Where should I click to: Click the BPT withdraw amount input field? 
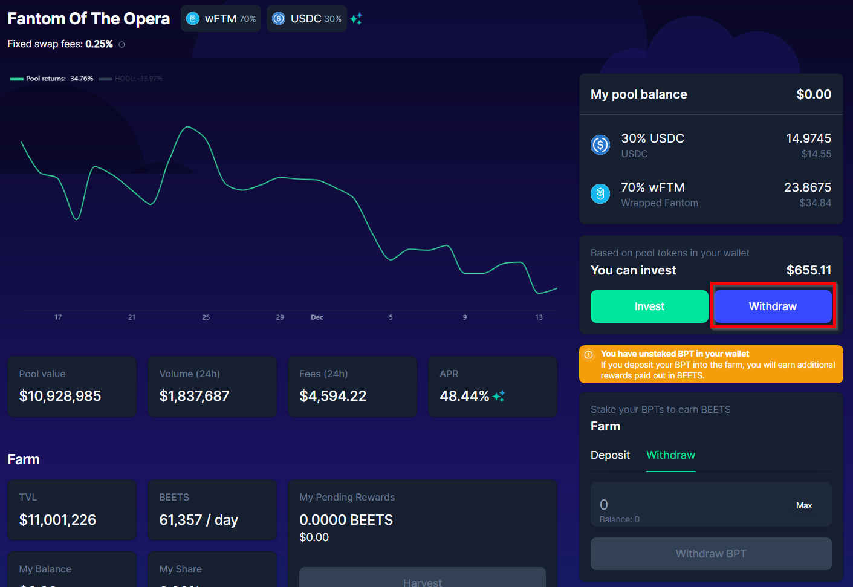pyautogui.click(x=711, y=504)
